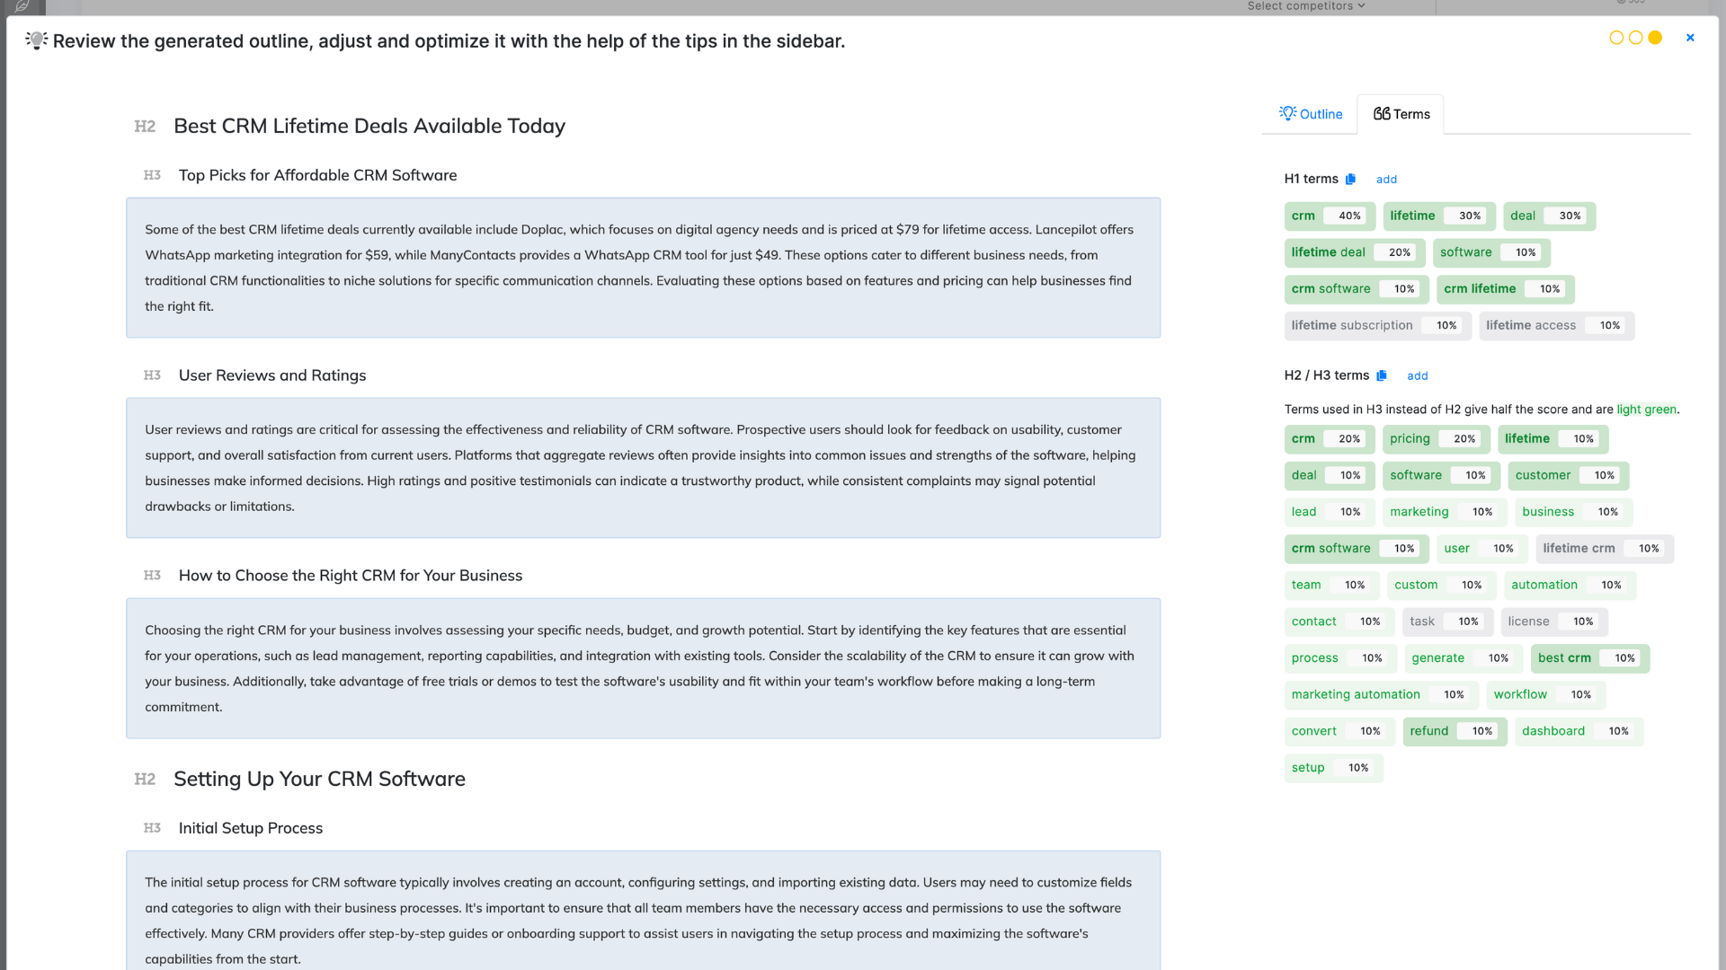
Task: Open the Select competitors dropdown
Action: click(1305, 6)
